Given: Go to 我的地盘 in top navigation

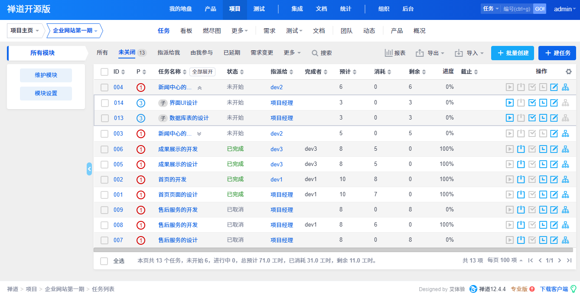Looking at the screenshot, I should pyautogui.click(x=180, y=9).
